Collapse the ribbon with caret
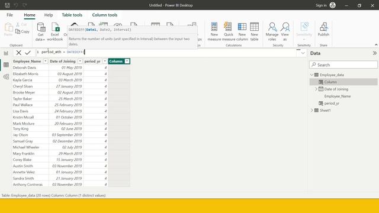379x213 pixels. coord(376,45)
